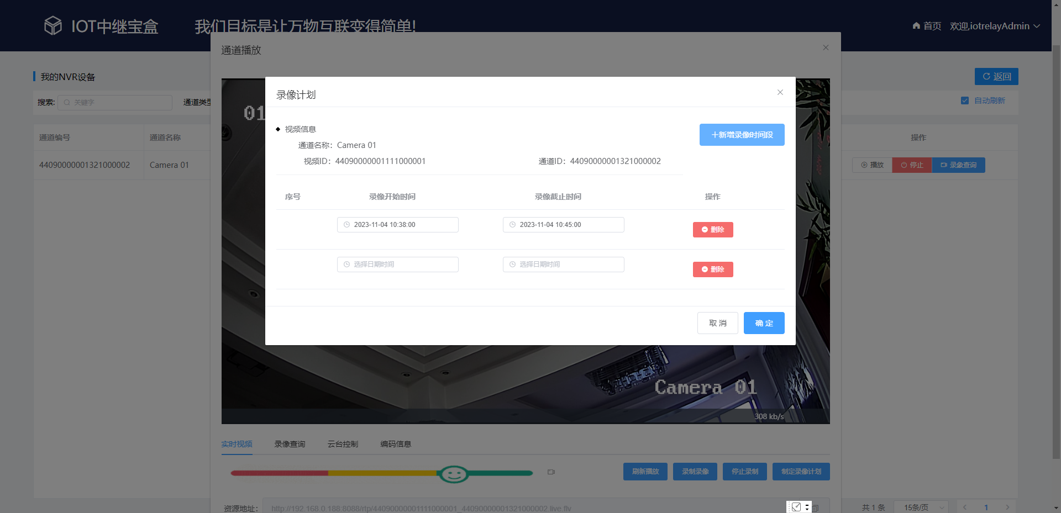
Task: Open the 编码信息 tab
Action: click(x=395, y=443)
